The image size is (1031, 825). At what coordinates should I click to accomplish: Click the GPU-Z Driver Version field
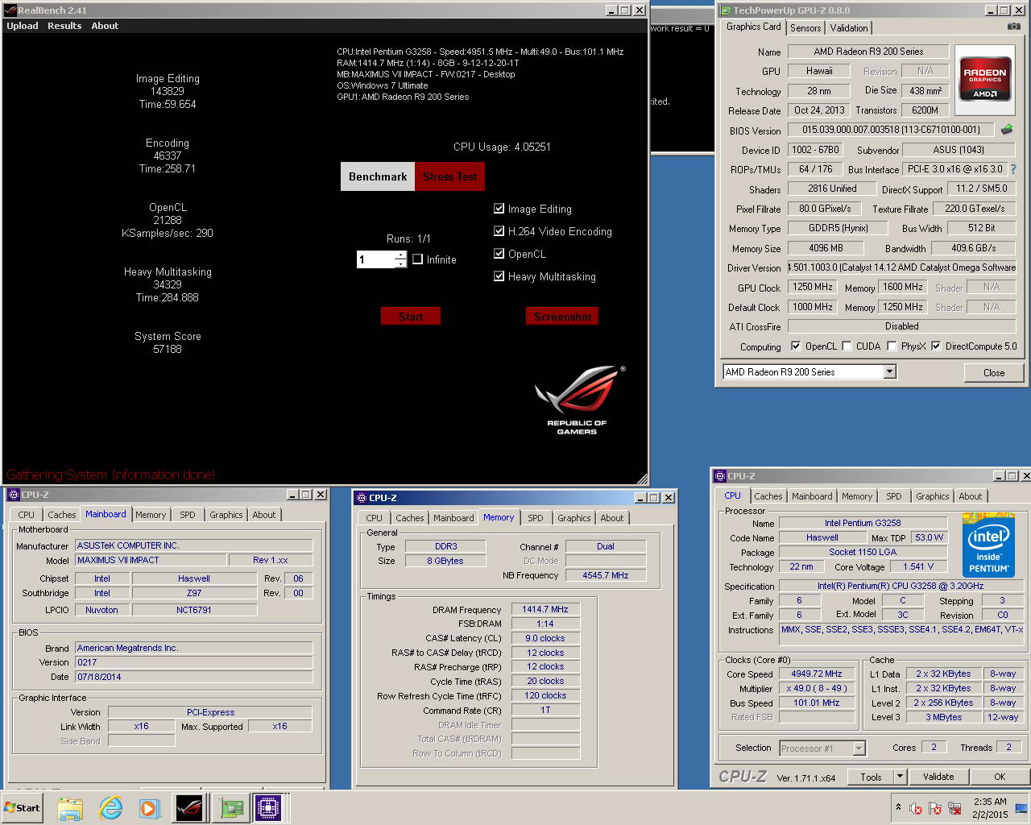click(x=901, y=267)
